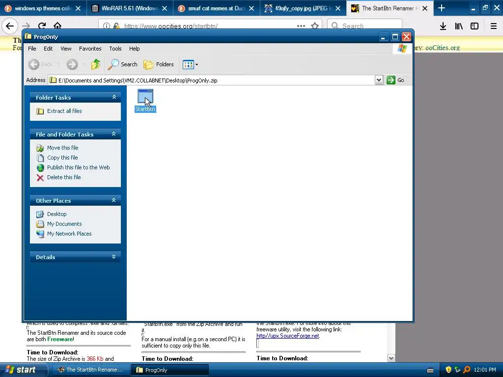Collapse the Other Places panel

114,200
